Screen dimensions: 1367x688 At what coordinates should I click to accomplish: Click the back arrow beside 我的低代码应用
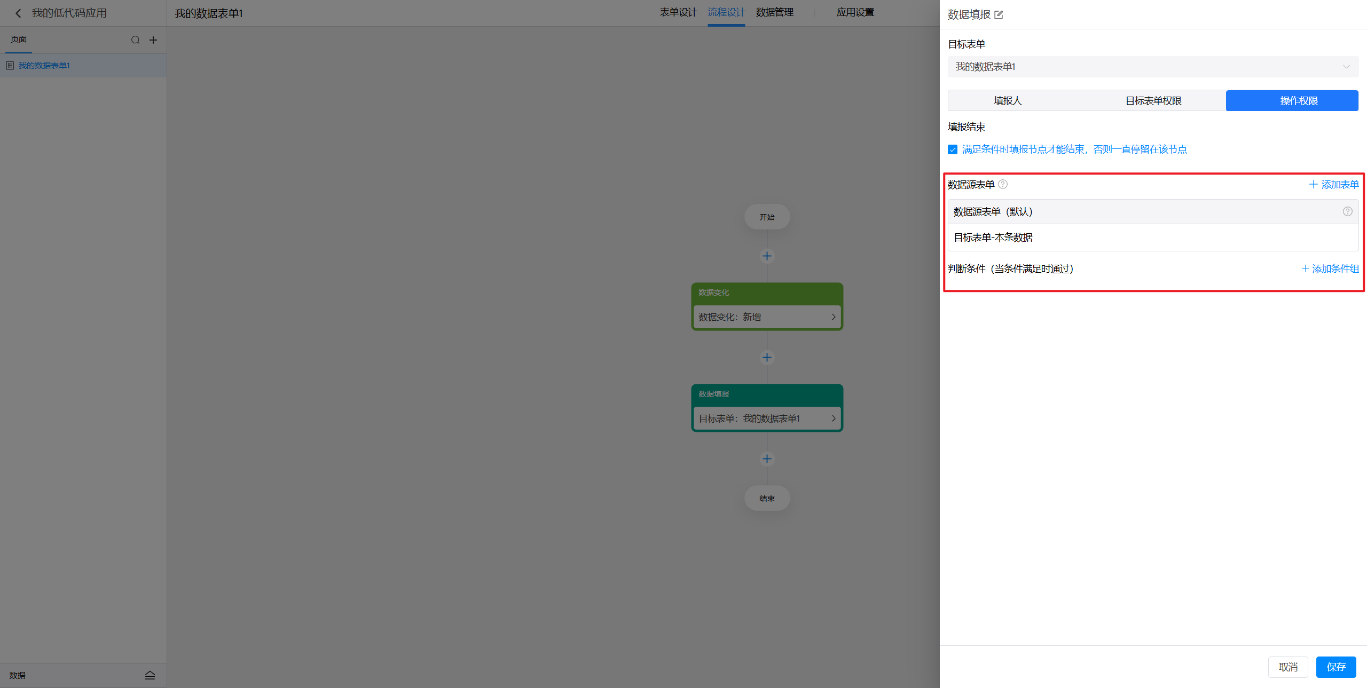pyautogui.click(x=18, y=13)
